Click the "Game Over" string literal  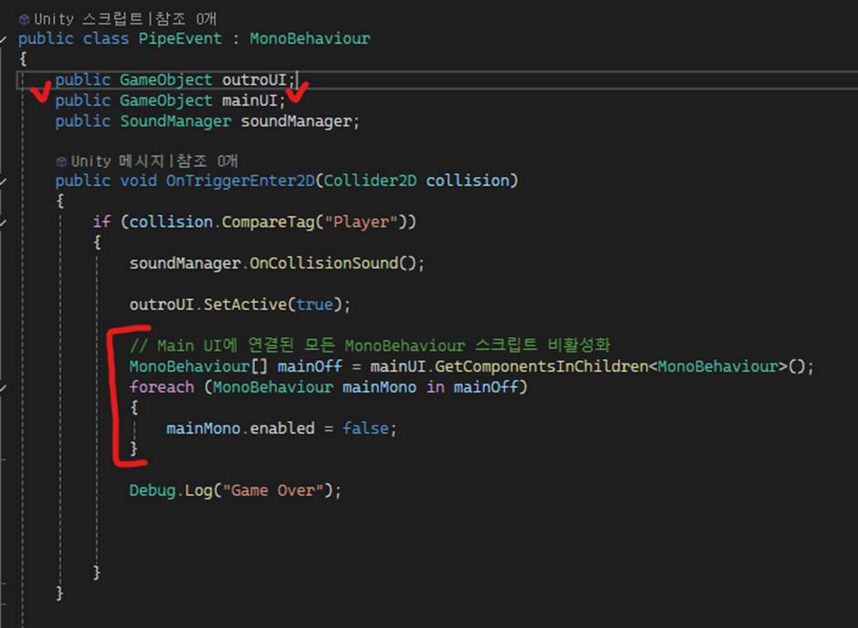click(273, 490)
